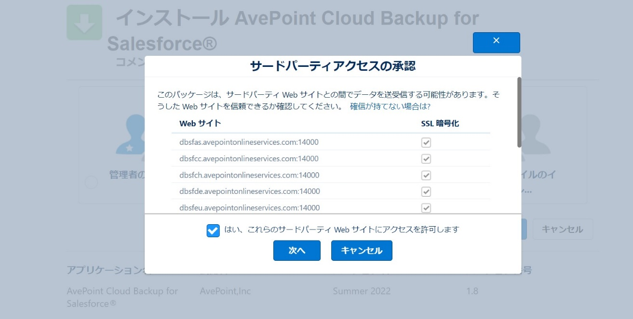633x319 pixels.
Task: Disable the third-party website access consent checkbox
Action: pyautogui.click(x=213, y=230)
